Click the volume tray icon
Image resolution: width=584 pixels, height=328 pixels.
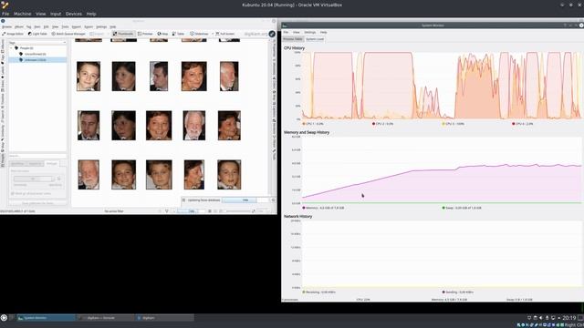(541, 318)
